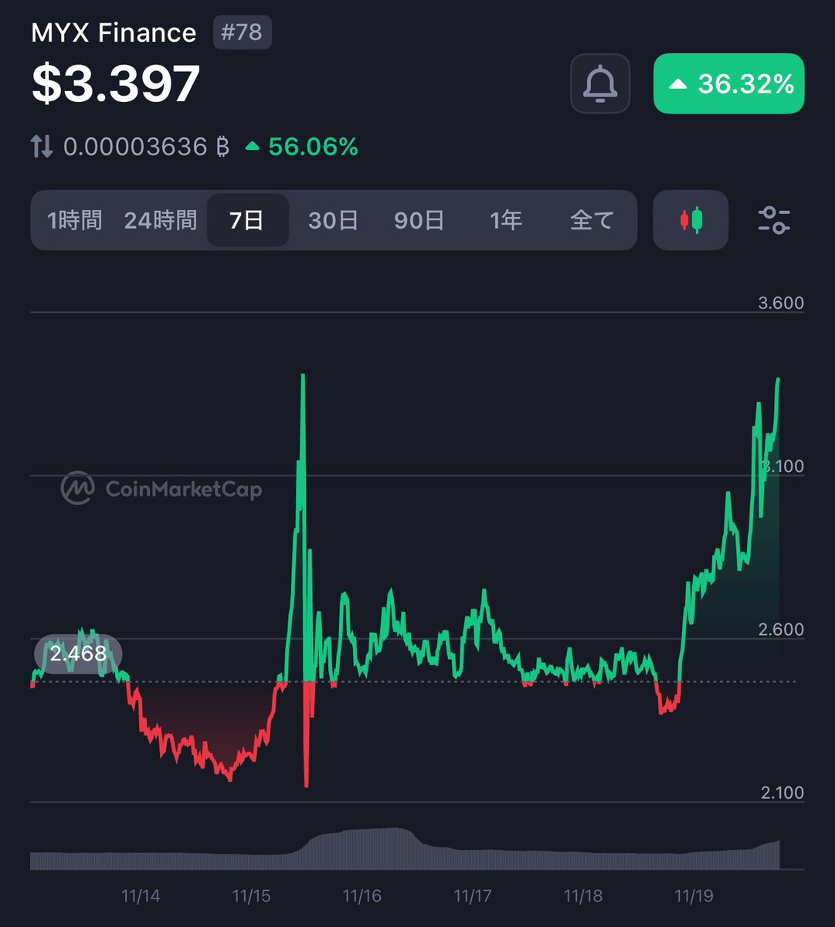The image size is (835, 927).
Task: Tap the $3.397 current price
Action: point(116,83)
